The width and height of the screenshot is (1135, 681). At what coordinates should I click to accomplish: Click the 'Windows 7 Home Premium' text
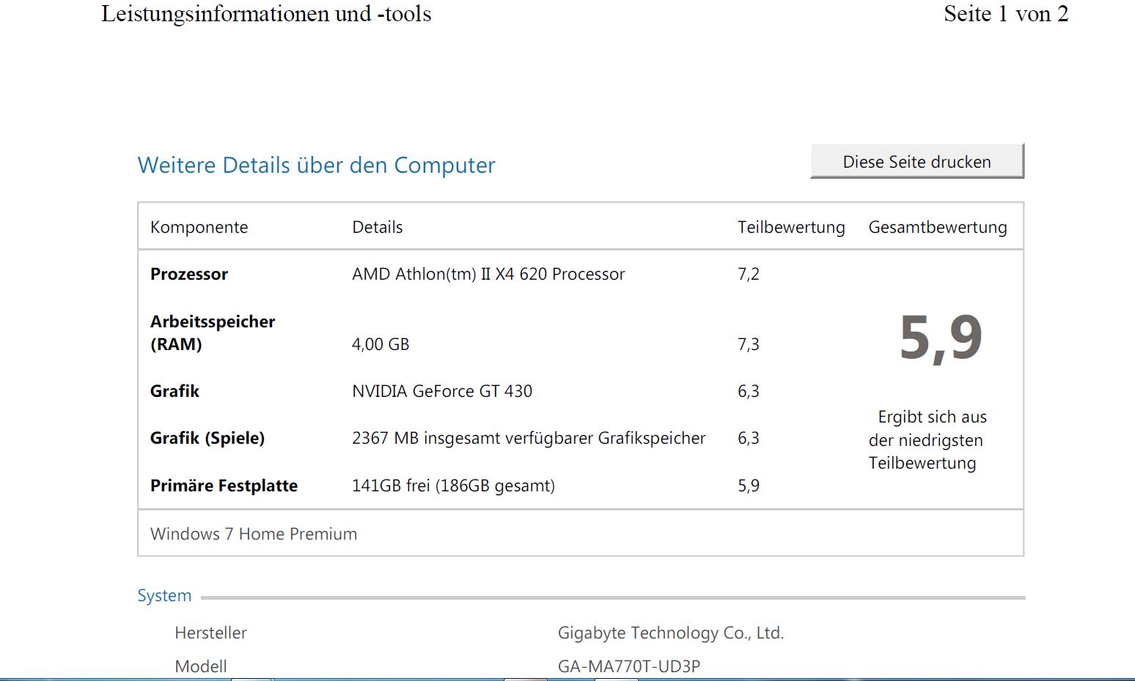point(253,535)
